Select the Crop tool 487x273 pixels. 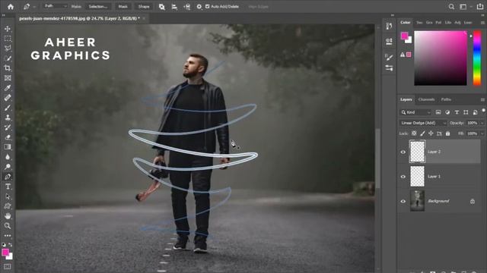(8, 68)
